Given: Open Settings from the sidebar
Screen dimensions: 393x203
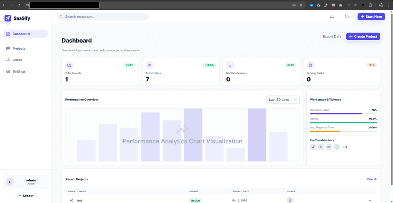Looking at the screenshot, I should 19,72.
